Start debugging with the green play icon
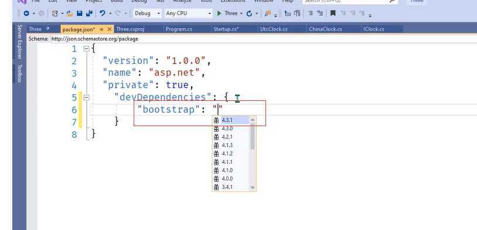 (x=219, y=13)
